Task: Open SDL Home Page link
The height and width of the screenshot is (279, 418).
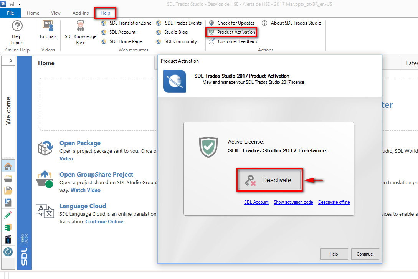Action: tap(122, 41)
